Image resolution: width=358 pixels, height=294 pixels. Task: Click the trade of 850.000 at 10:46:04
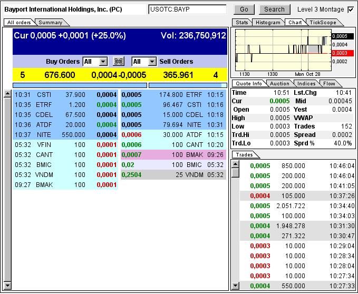[x=297, y=166]
